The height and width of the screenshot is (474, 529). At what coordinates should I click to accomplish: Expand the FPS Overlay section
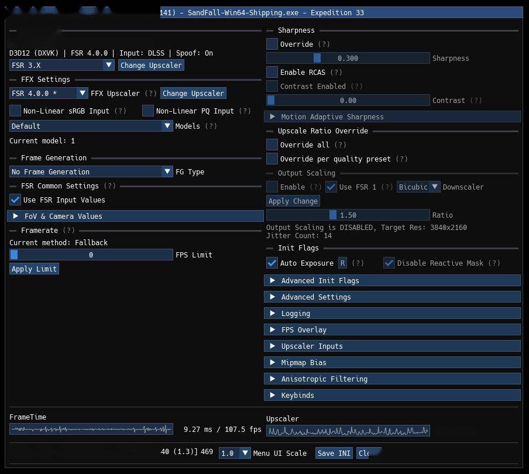point(393,329)
